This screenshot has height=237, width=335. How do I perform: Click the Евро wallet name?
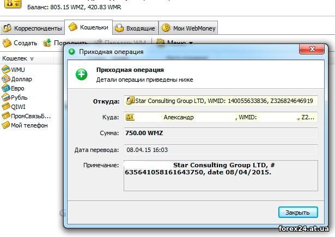[17, 88]
